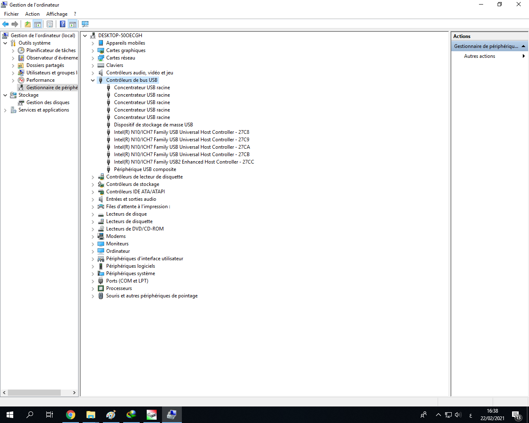
Task: Expand Observateur d'événements in the left tree
Action: [13, 58]
